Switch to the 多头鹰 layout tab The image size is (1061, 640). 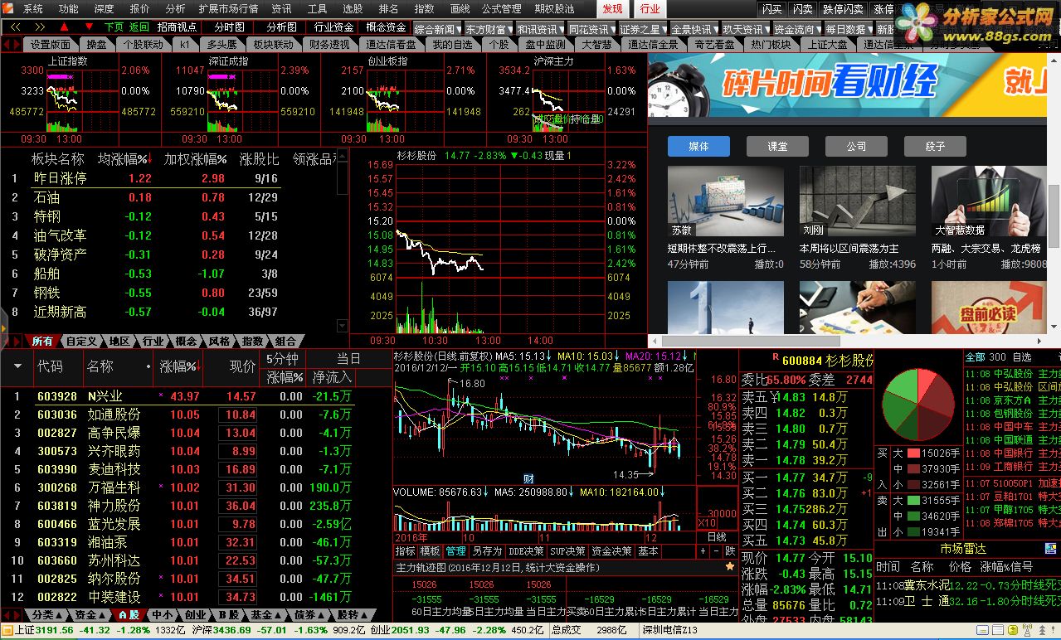point(221,44)
